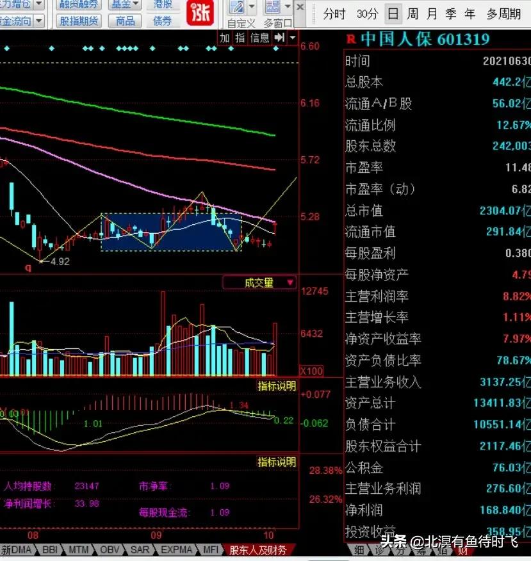Image resolution: width=531 pixels, height=561 pixels.
Task: Click 指标说明 link in the MACD panel
Action: coord(277,386)
